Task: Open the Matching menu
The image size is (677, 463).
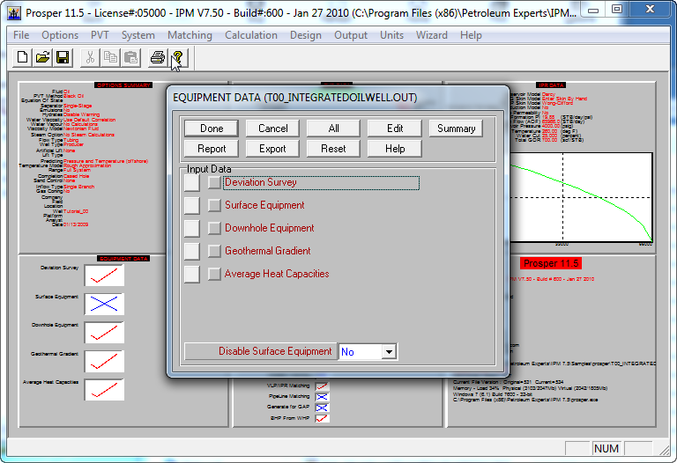Action: pyautogui.click(x=190, y=35)
